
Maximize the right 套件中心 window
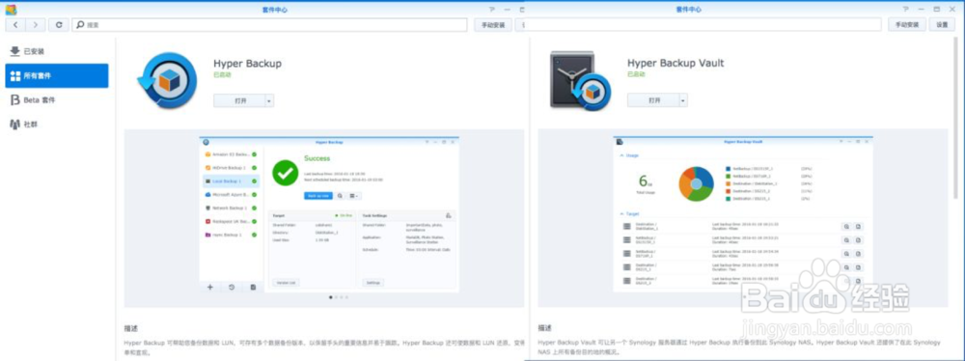[937, 10]
